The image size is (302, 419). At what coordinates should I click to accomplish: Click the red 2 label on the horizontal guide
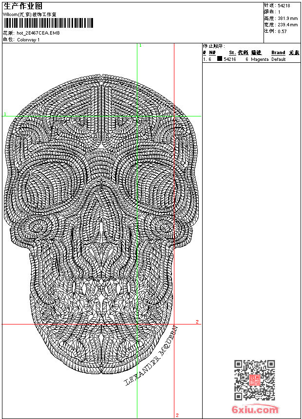pyautogui.click(x=197, y=322)
